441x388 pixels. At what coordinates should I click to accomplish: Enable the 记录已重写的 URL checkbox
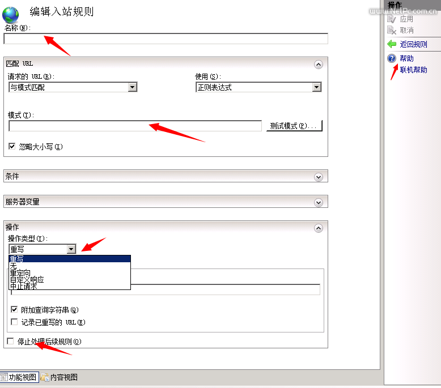[14, 322]
